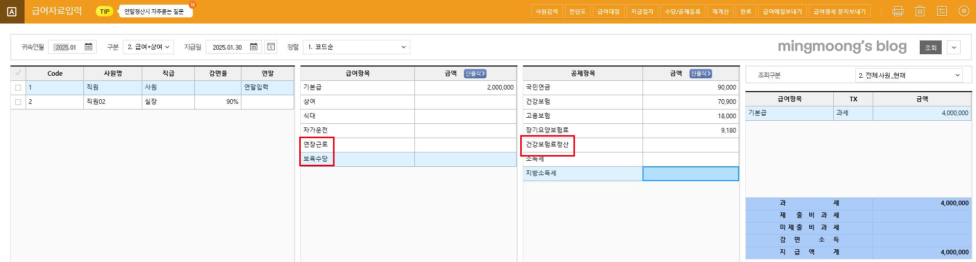Select the 식대 row in 급여항목

pyautogui.click(x=408, y=116)
